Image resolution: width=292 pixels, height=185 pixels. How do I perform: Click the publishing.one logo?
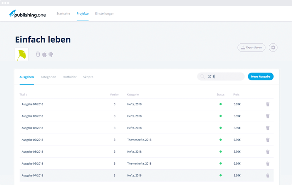point(28,14)
